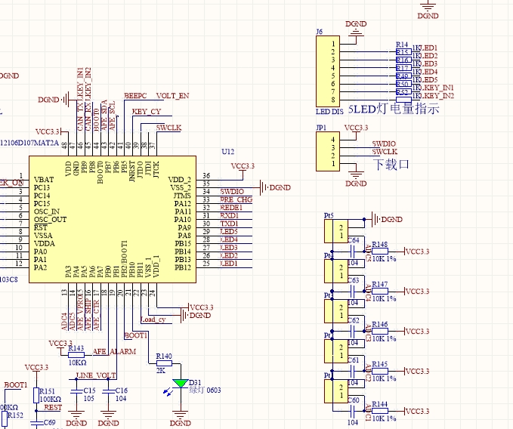Viewport: 513px width, 429px height.
Task: Select the U12 microcontroller chip body
Action: pos(113,219)
